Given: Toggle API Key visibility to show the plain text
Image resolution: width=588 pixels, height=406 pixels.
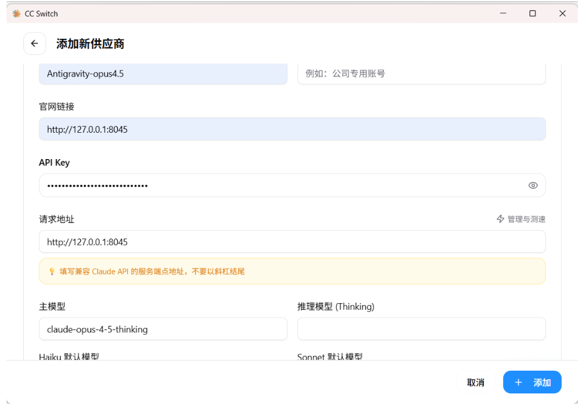Looking at the screenshot, I should point(532,185).
